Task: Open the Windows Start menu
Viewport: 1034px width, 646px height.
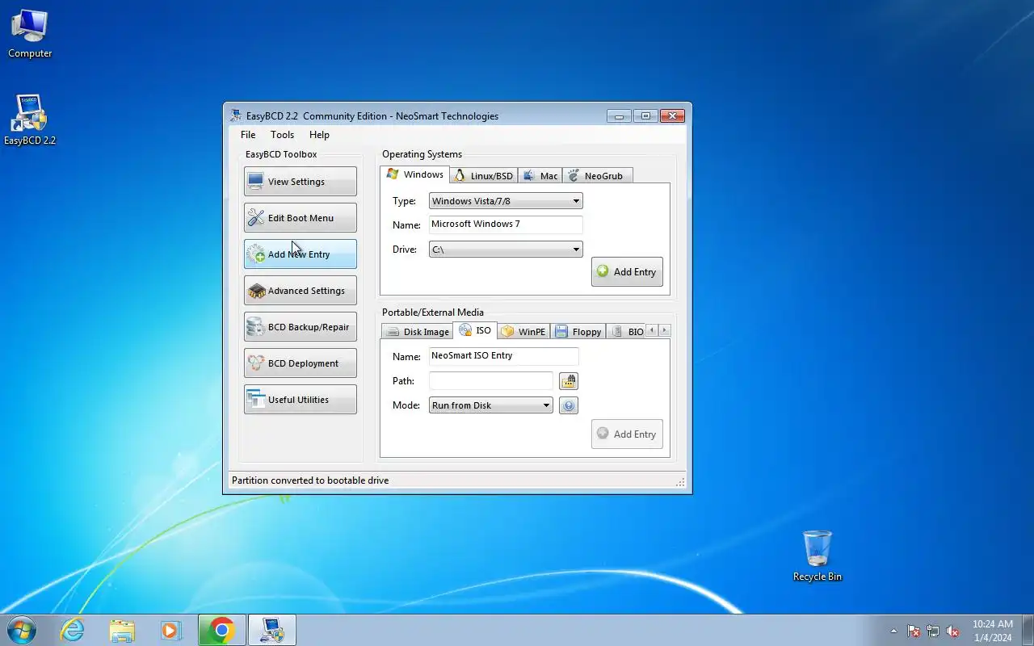Action: pos(22,630)
